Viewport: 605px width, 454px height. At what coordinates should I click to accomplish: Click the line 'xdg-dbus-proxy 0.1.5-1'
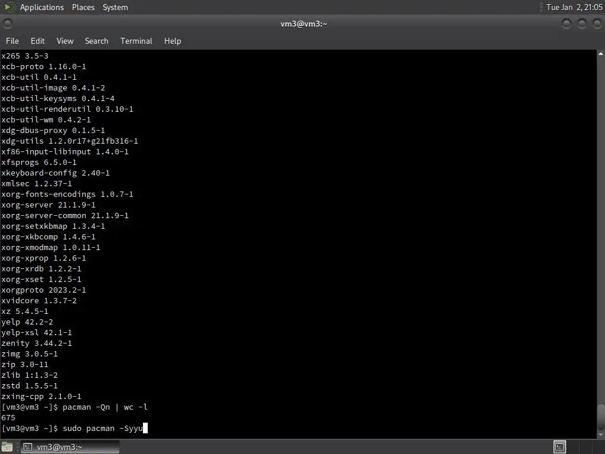[53, 131]
